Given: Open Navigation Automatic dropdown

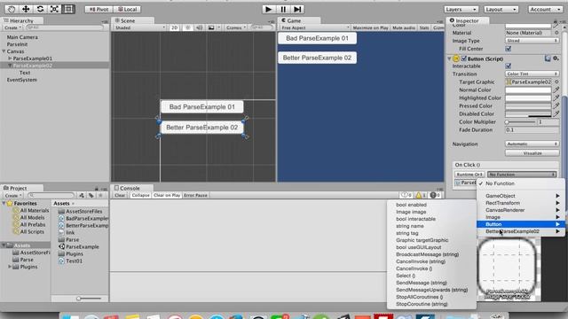Looking at the screenshot, I should click(x=532, y=144).
